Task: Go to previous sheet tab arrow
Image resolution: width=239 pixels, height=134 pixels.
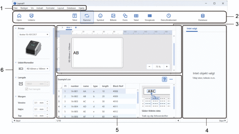Action: (58, 28)
